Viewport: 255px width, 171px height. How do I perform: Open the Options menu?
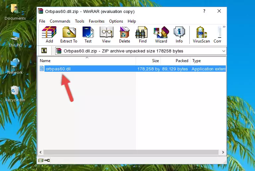pos(116,21)
